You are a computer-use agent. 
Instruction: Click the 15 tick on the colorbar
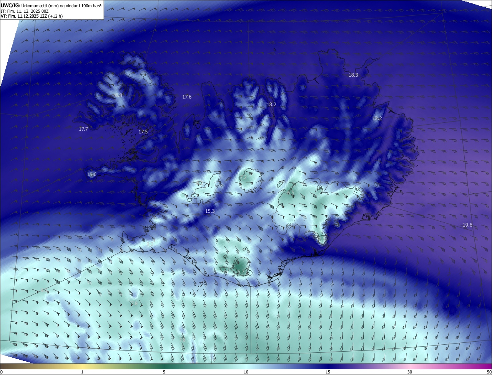point(328,372)
